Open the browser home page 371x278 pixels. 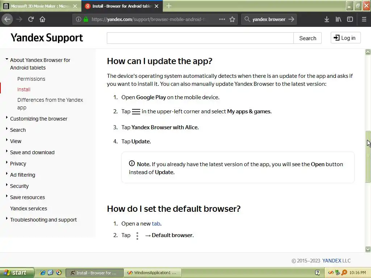(42, 19)
